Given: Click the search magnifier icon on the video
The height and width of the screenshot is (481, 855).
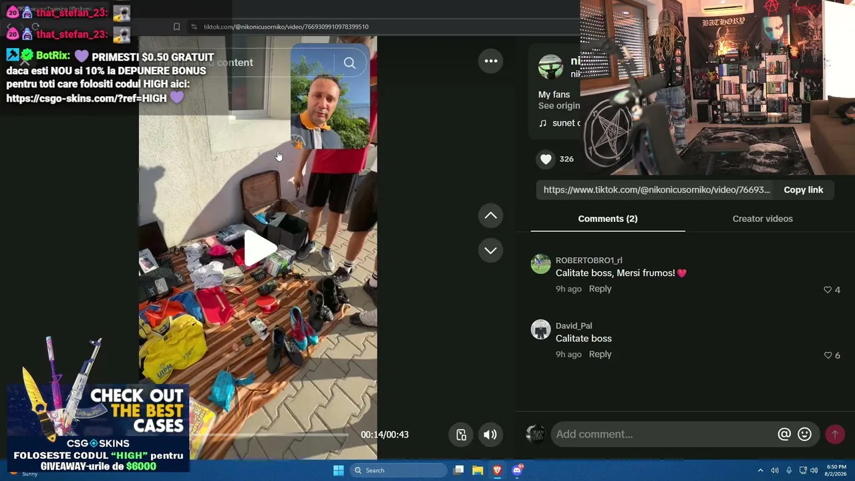Looking at the screenshot, I should click(349, 63).
